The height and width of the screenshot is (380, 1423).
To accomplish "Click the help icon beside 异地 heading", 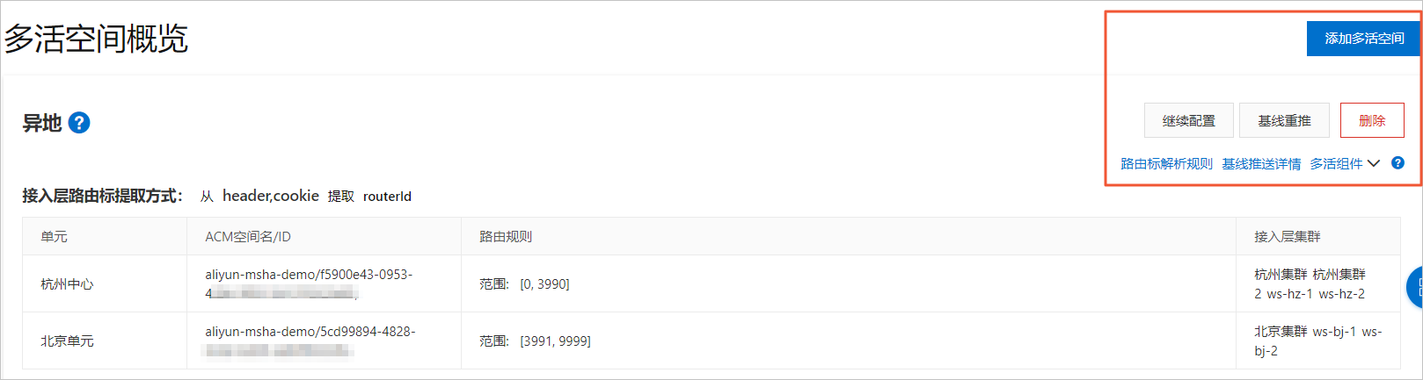I will click(x=79, y=123).
